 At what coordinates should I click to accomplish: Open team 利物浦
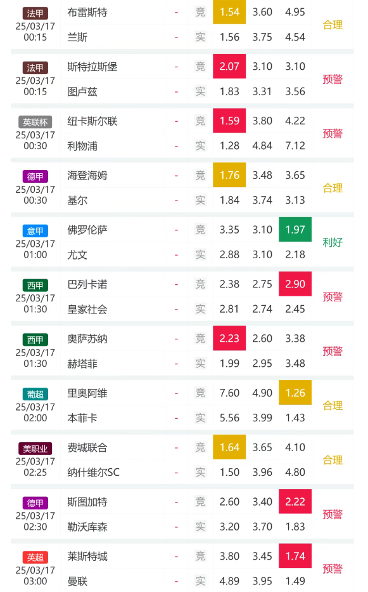click(x=82, y=146)
